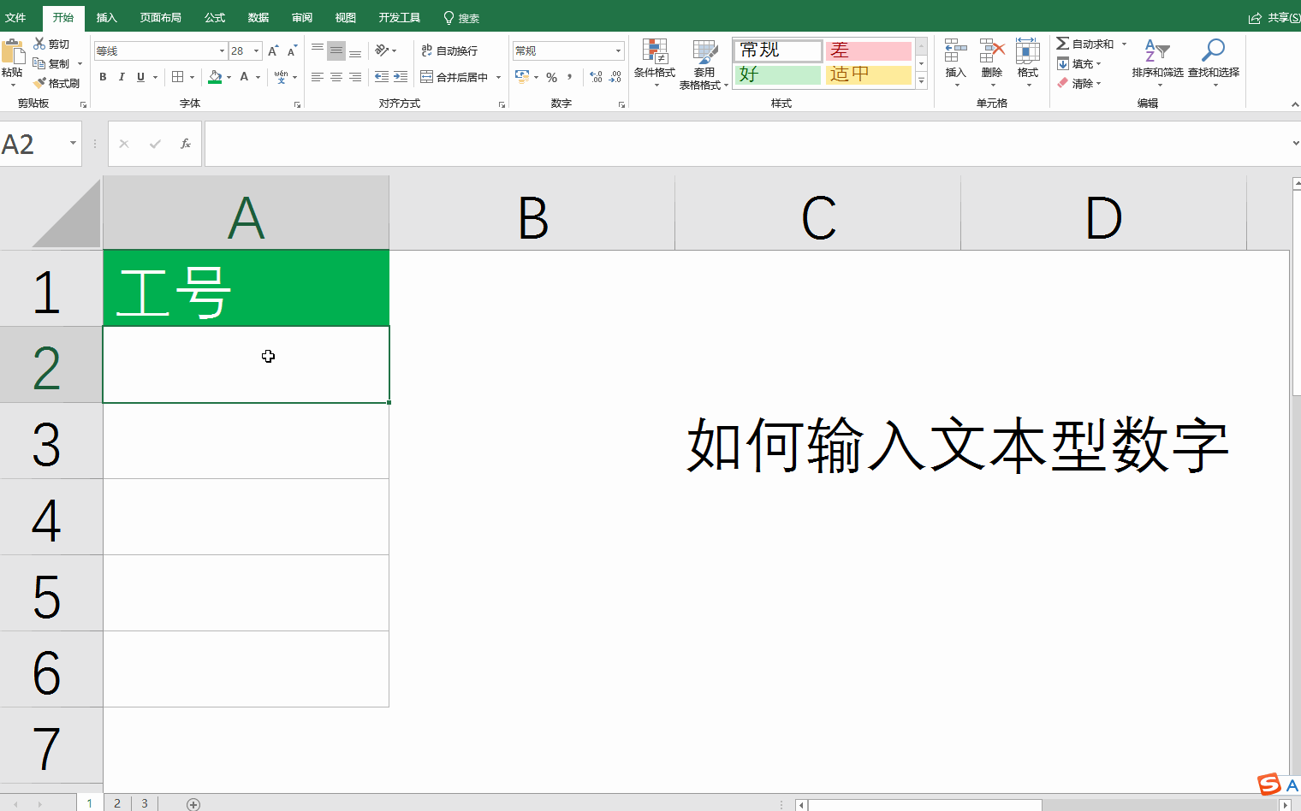Click the Format cells (格式) icon
1301x811 pixels.
[1028, 50]
